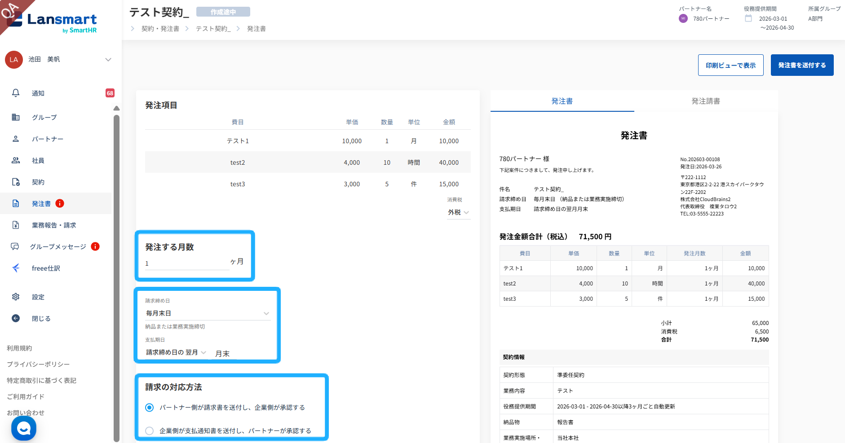Click the Partner person icon

[x=16, y=139]
